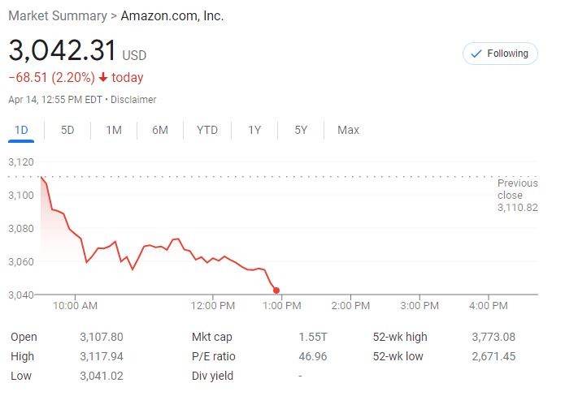Image resolution: width=565 pixels, height=396 pixels.
Task: Switch to the 5D chart tab
Action: (x=67, y=130)
